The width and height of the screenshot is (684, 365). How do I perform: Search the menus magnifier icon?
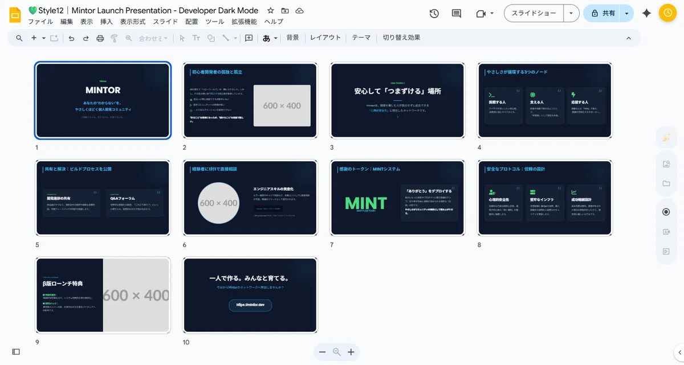pyautogui.click(x=19, y=38)
